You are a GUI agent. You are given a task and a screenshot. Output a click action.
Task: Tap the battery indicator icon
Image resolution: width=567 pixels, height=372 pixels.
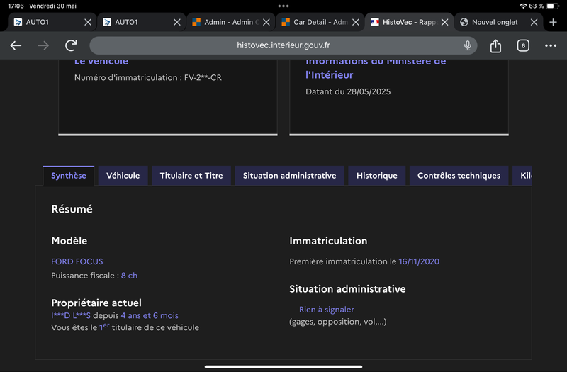click(553, 6)
